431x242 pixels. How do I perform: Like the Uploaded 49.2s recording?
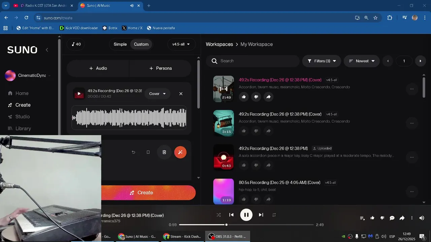pyautogui.click(x=244, y=165)
